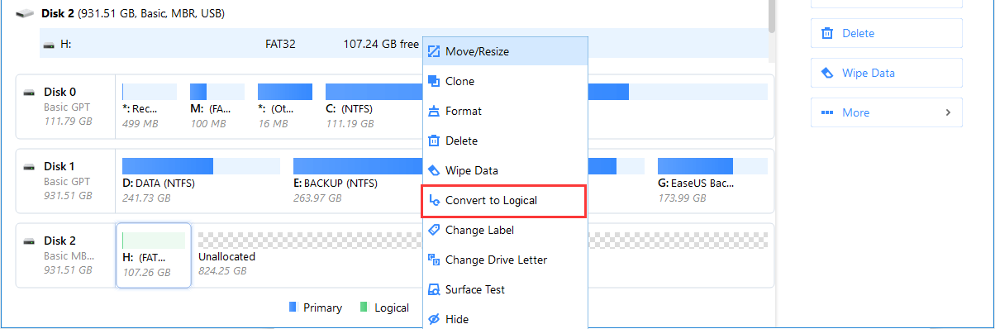Screen dimensions: 995x329
Task: Select Surface Test menu entry
Action: coord(505,289)
